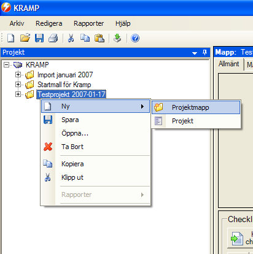
Task: Click the Copy toolbar icon
Action: [x=85, y=38]
